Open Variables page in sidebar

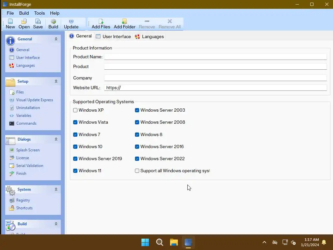(x=23, y=116)
